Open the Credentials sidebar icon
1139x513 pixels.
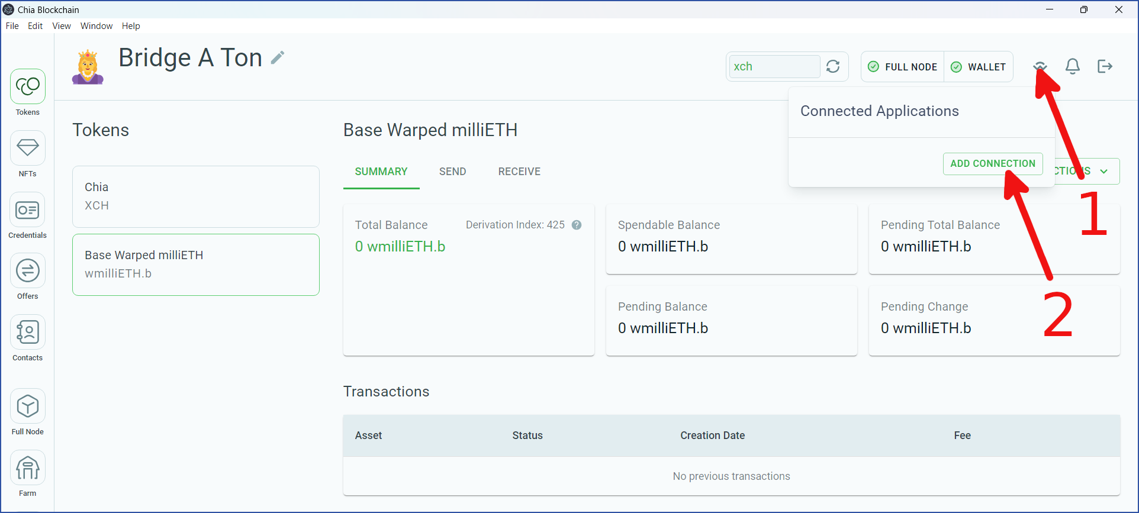[27, 210]
